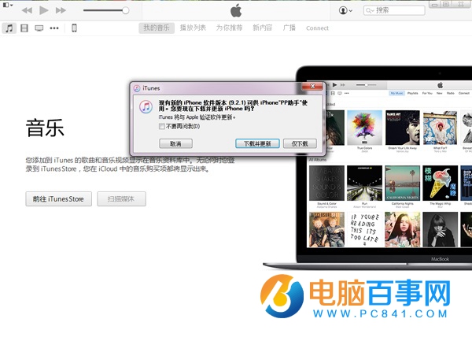Screen dimensions: 472x341
Task: Click the iTunes icon in the dialog title bar
Action: [137, 88]
